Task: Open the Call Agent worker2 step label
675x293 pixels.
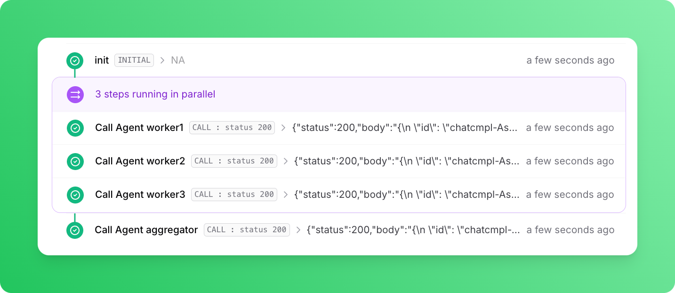Action: pyautogui.click(x=140, y=161)
